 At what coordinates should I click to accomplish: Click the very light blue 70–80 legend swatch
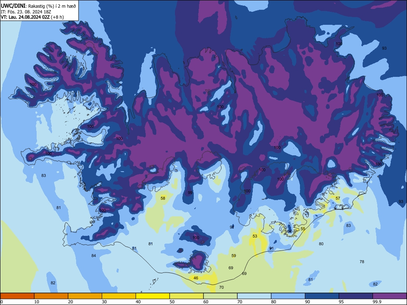click(254, 296)
